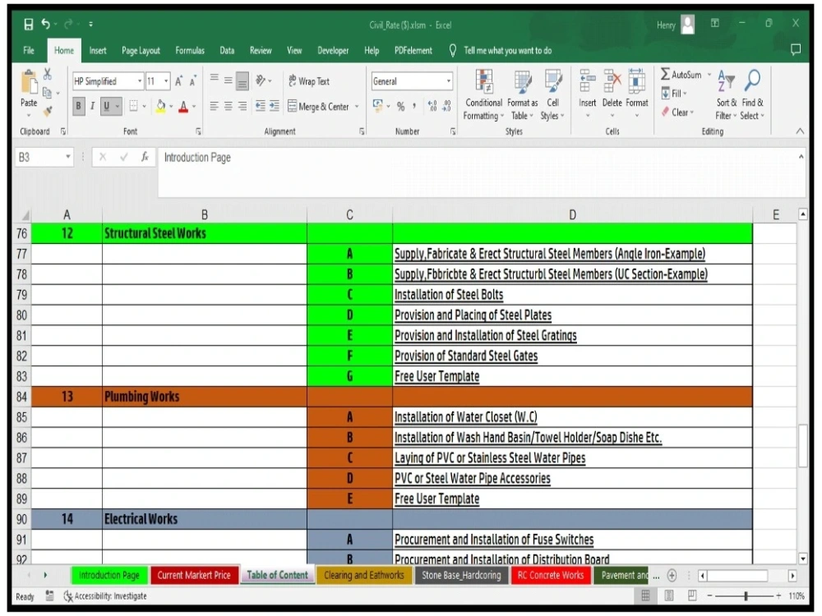Image resolution: width=822 pixels, height=616 pixels.
Task: Click the Format Painter brush icon
Action: [48, 111]
